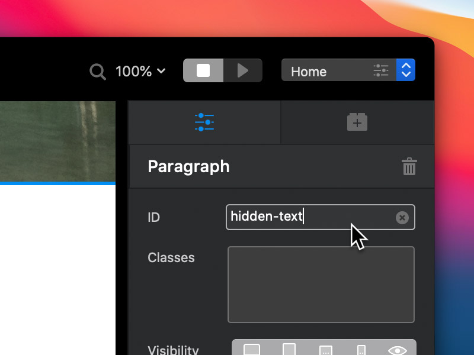
Task: Click the green image on the canvas
Action: pos(57,141)
